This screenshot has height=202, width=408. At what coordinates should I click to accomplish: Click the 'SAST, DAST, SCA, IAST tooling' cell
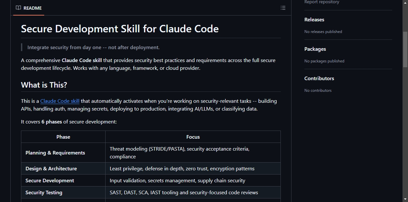(x=193, y=192)
